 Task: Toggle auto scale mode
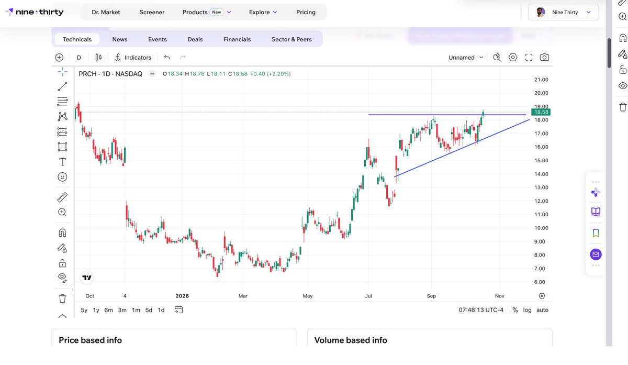[x=543, y=310]
